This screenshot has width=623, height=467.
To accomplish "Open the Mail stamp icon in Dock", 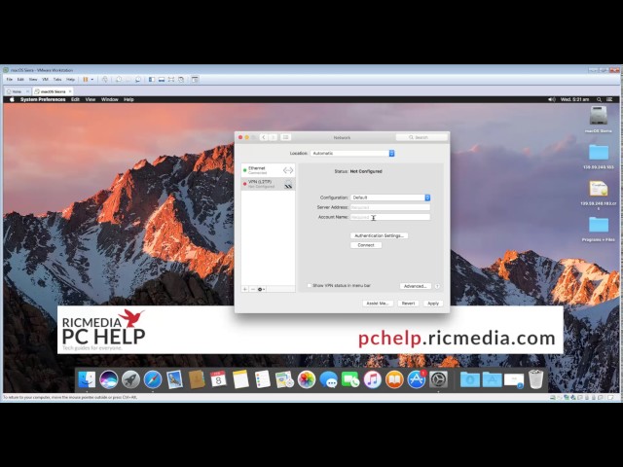I will [174, 379].
